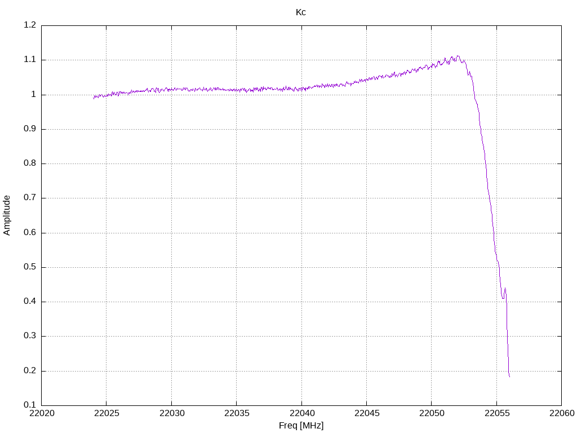Click the curve's lowest endpoint near 0.18
Screen dimensions: 577x433
[509, 376]
